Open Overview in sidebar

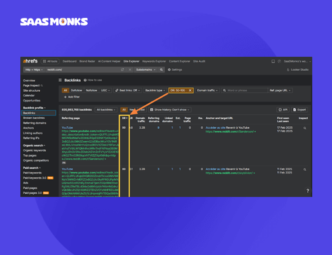pyautogui.click(x=29, y=80)
